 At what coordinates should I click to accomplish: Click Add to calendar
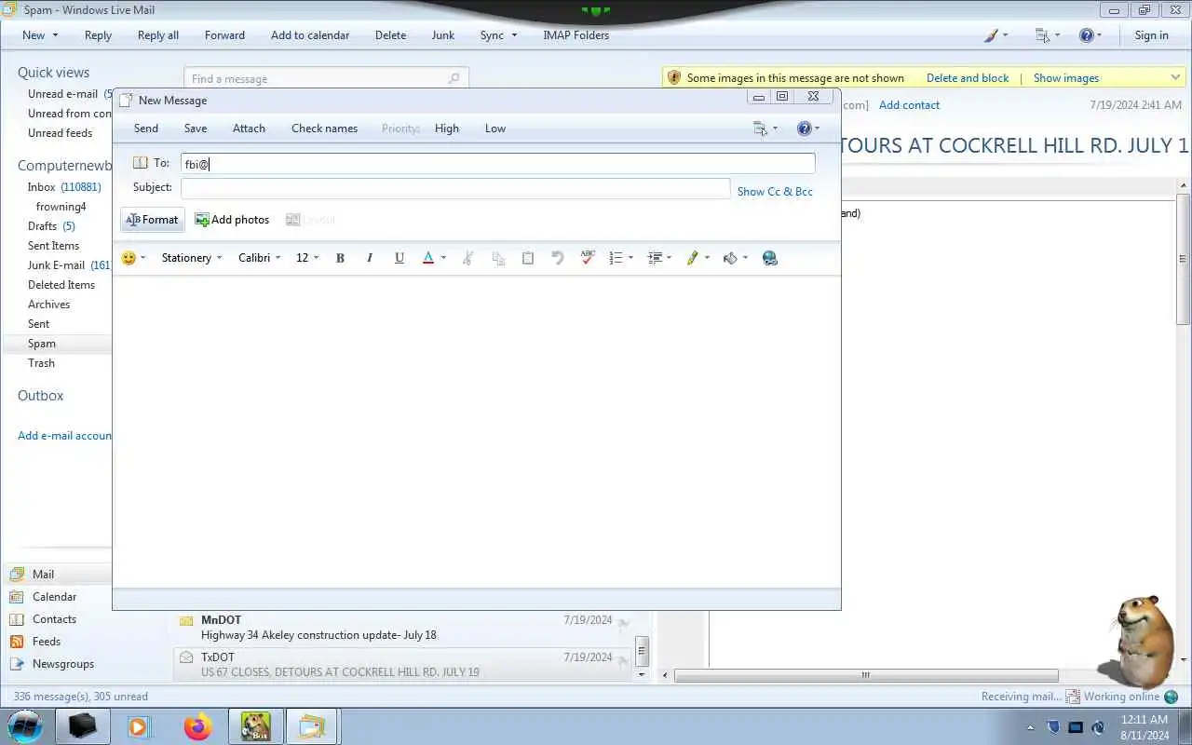pyautogui.click(x=310, y=35)
